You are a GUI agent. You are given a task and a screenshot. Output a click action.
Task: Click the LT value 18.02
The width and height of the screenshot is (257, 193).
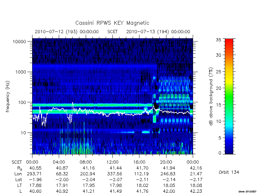[x=142, y=186]
